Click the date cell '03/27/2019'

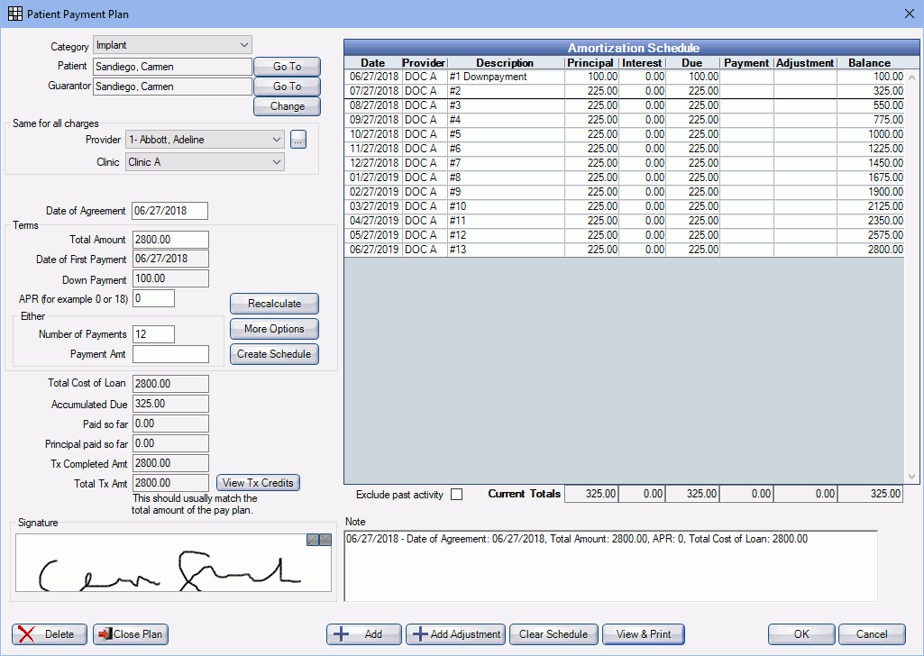tap(373, 206)
